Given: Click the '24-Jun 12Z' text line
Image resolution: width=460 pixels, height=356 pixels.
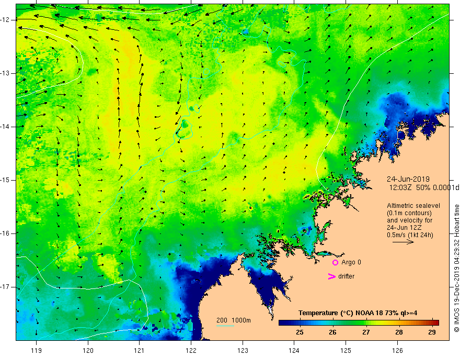Looking at the screenshot, I should point(404,228).
